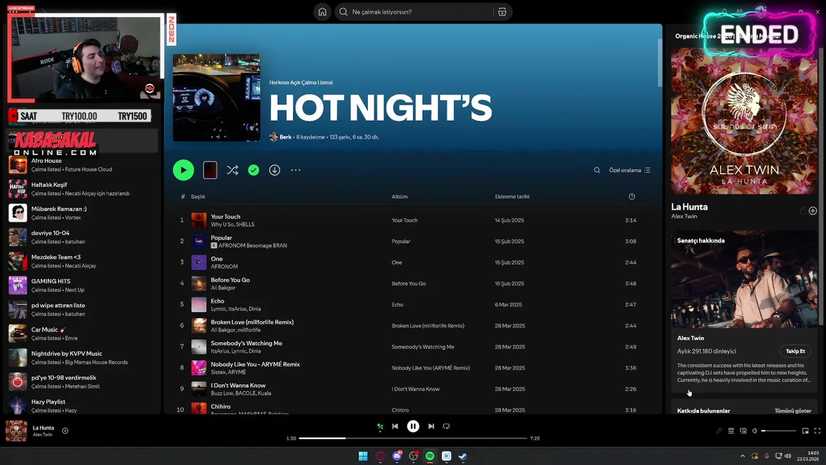Open 'pd wipe attıran liste' in sidebar
The width and height of the screenshot is (826, 465).
83,309
